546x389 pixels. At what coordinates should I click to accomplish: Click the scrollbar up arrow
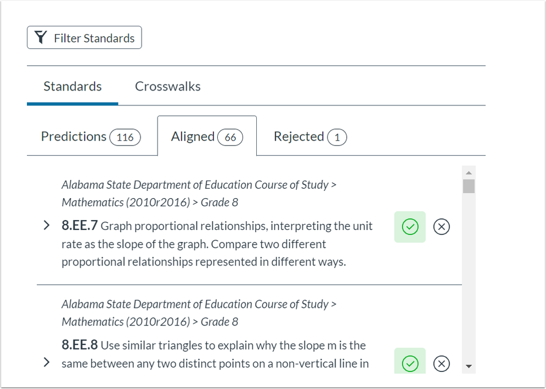(x=468, y=172)
